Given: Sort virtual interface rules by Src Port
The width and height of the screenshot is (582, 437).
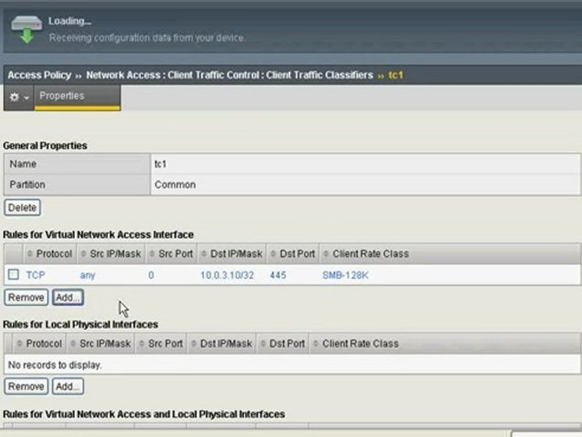Looking at the screenshot, I should click(171, 254).
